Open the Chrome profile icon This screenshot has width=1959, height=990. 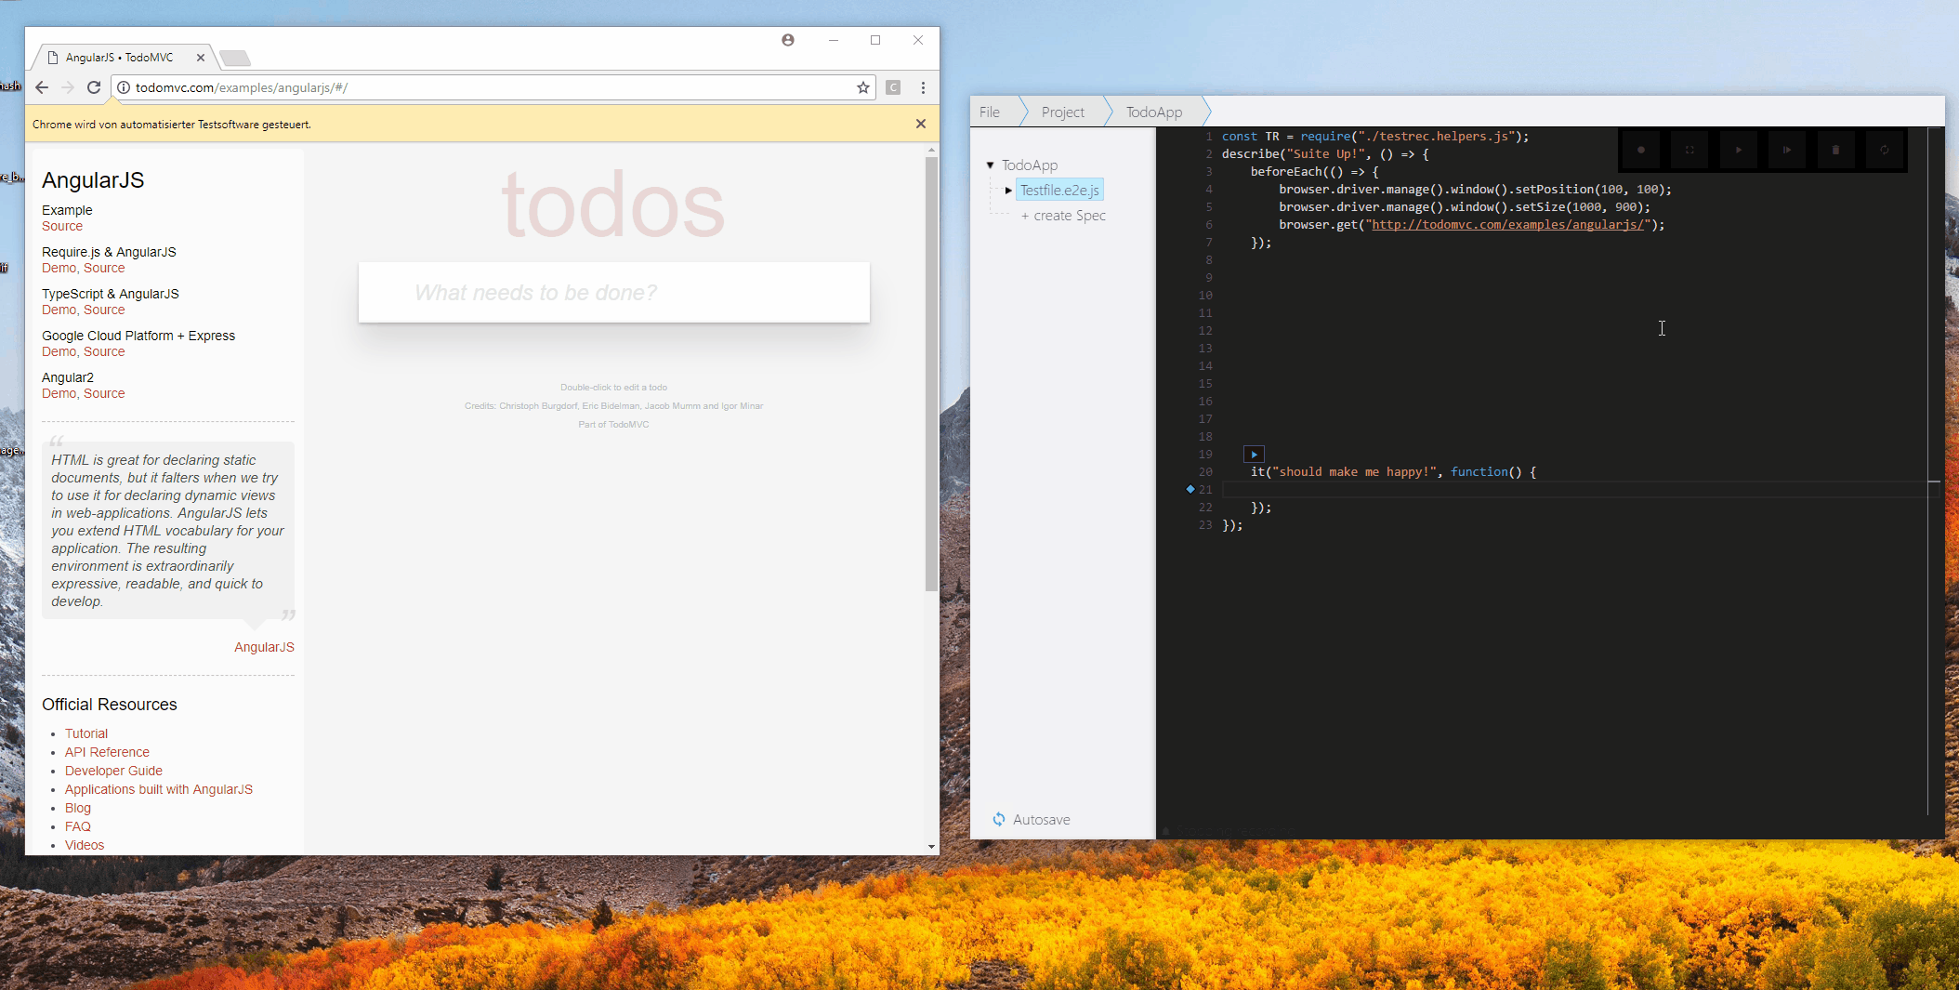click(x=788, y=40)
